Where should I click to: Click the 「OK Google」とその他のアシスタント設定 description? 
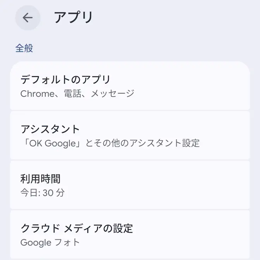pos(110,143)
